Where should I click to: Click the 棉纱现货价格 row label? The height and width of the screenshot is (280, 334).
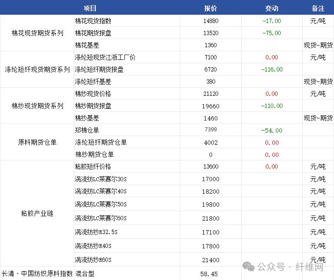tap(93, 94)
